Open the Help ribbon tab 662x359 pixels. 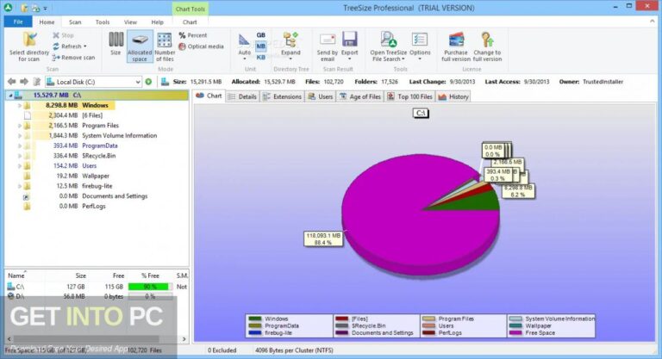pos(158,22)
